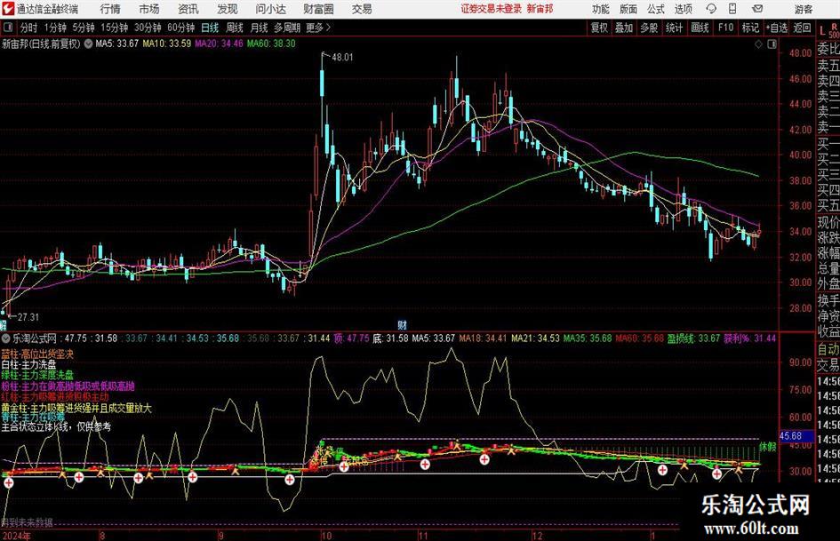Switch to the 周线 weekly tab

235,28
